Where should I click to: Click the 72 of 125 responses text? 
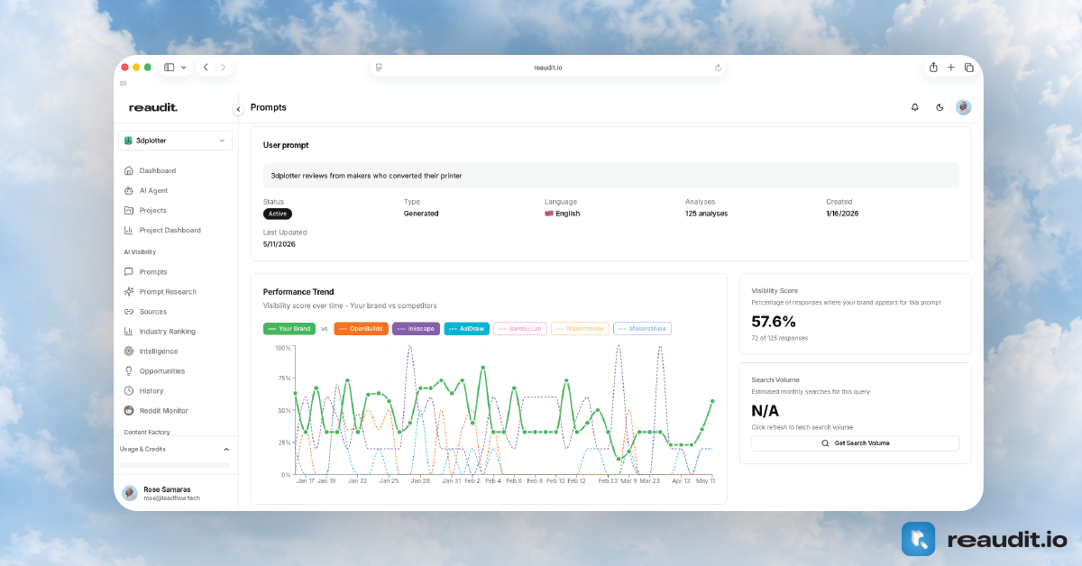point(780,338)
